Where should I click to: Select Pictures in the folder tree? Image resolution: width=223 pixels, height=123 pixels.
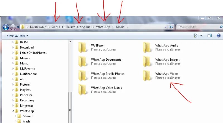(x=25, y=84)
